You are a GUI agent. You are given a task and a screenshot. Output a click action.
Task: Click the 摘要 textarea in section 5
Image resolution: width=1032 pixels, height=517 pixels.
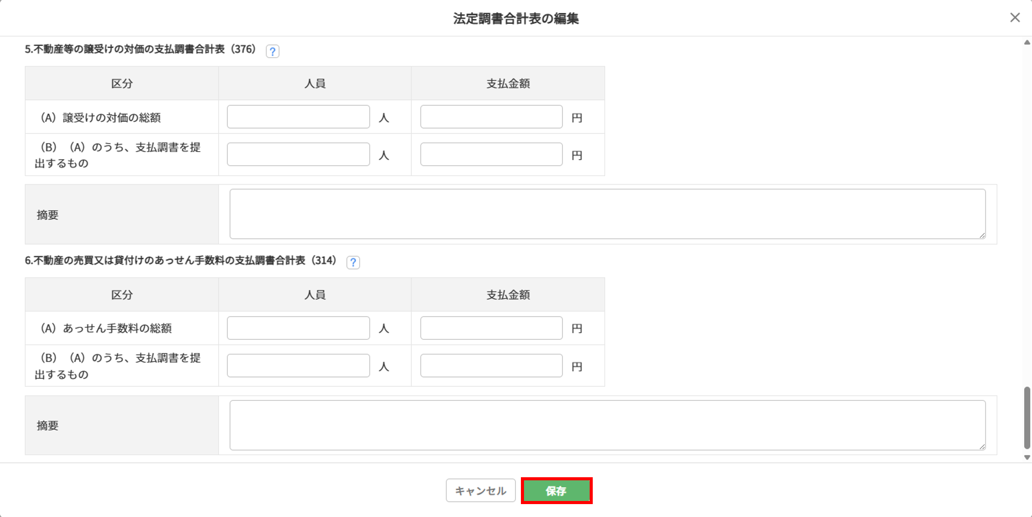pyautogui.click(x=608, y=214)
